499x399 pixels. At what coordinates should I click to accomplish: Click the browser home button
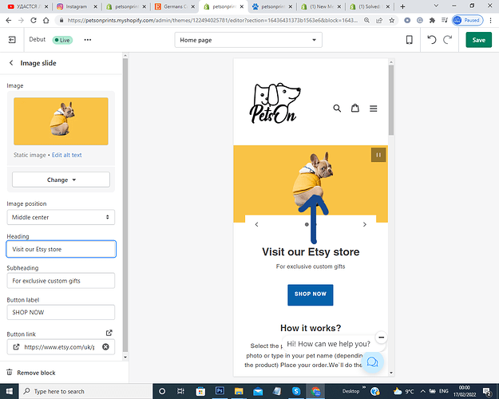tap(46, 21)
